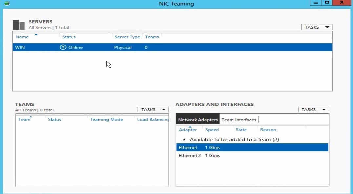Screen dimensions: 353x194
Task: Sort adapters by State column
Action: 241,130
